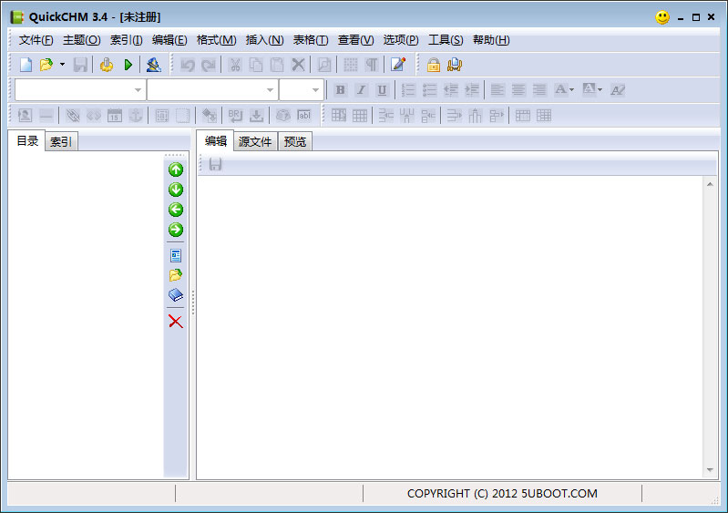Open the edit-with-pencil icon

click(x=398, y=65)
